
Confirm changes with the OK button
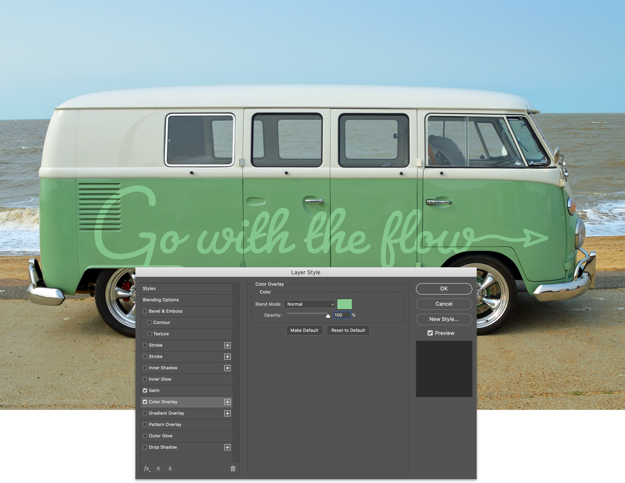(x=443, y=289)
